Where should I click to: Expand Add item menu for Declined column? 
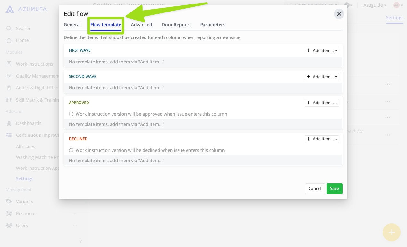tap(322, 139)
